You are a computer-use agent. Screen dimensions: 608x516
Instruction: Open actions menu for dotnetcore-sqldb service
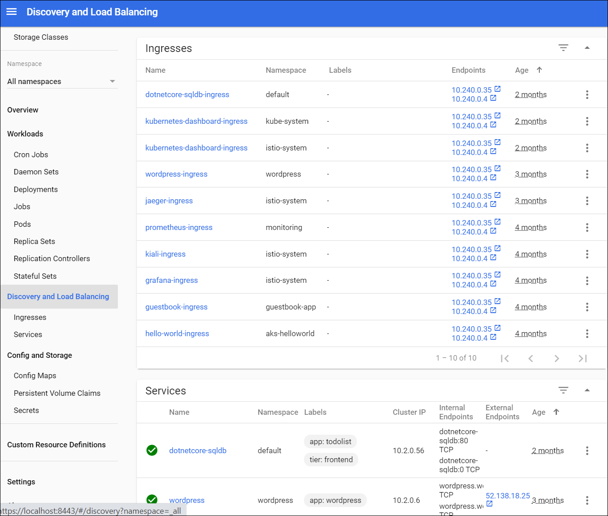click(587, 450)
